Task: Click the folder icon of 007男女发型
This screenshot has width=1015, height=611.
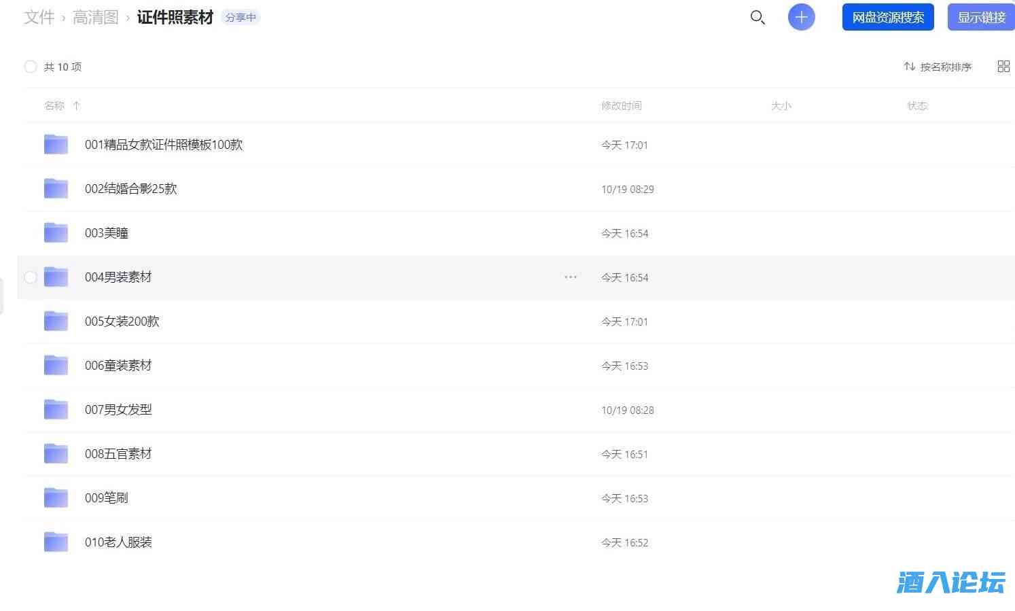Action: click(56, 410)
